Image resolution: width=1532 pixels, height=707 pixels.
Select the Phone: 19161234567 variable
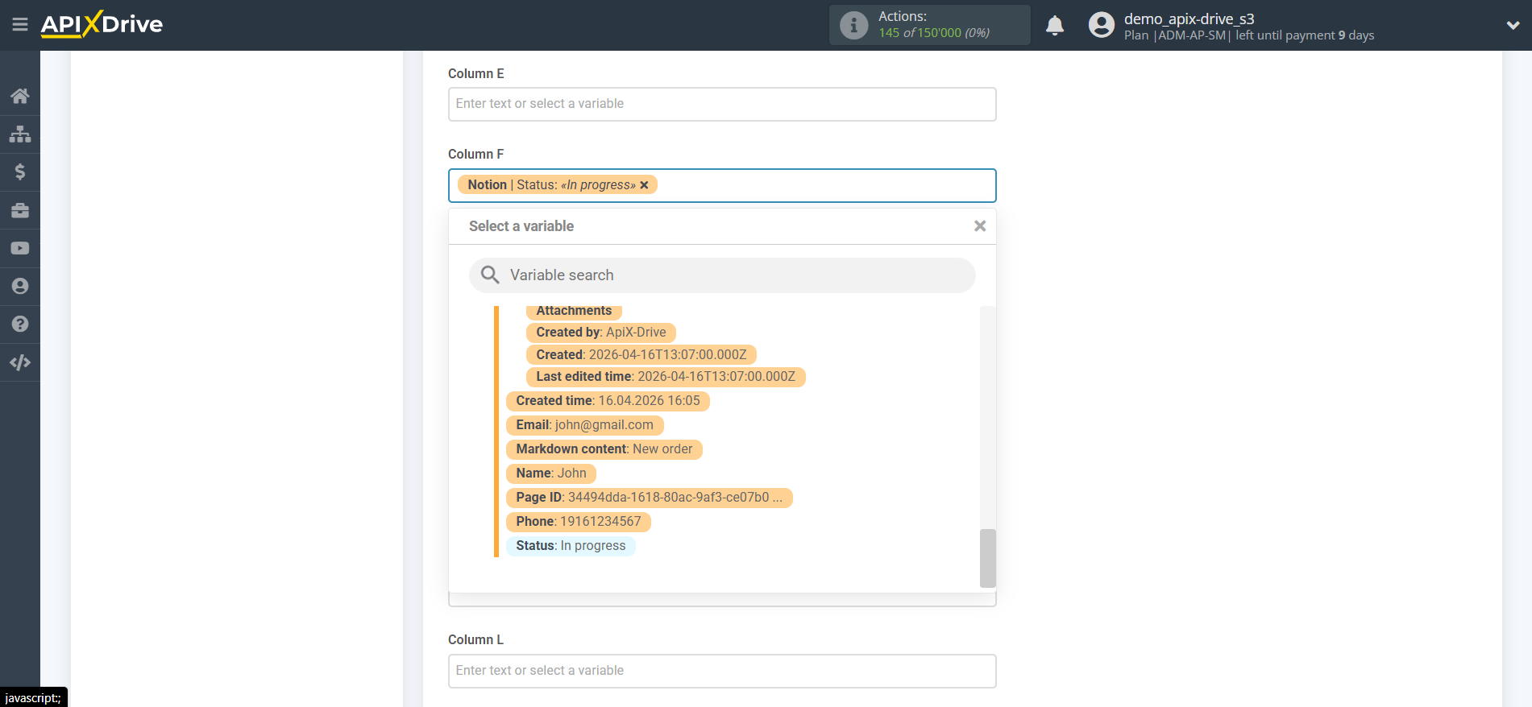point(579,522)
